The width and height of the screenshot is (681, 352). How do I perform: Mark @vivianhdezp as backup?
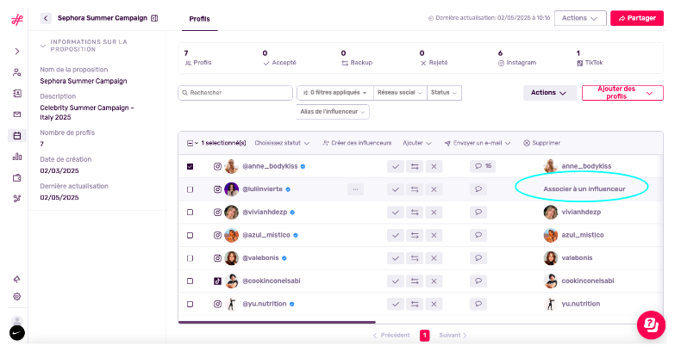click(415, 213)
